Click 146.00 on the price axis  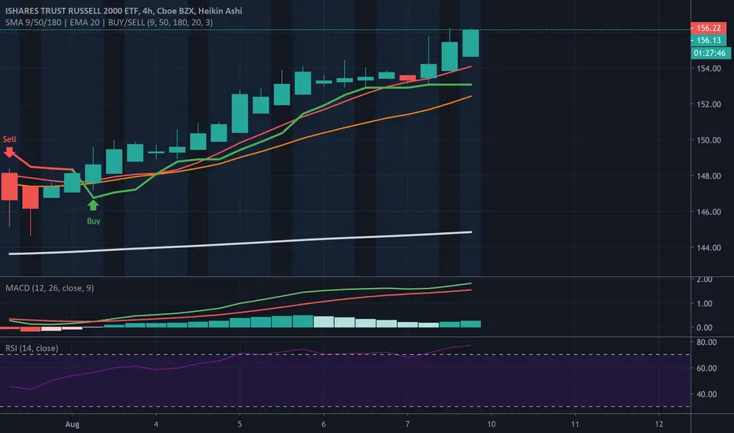click(709, 212)
